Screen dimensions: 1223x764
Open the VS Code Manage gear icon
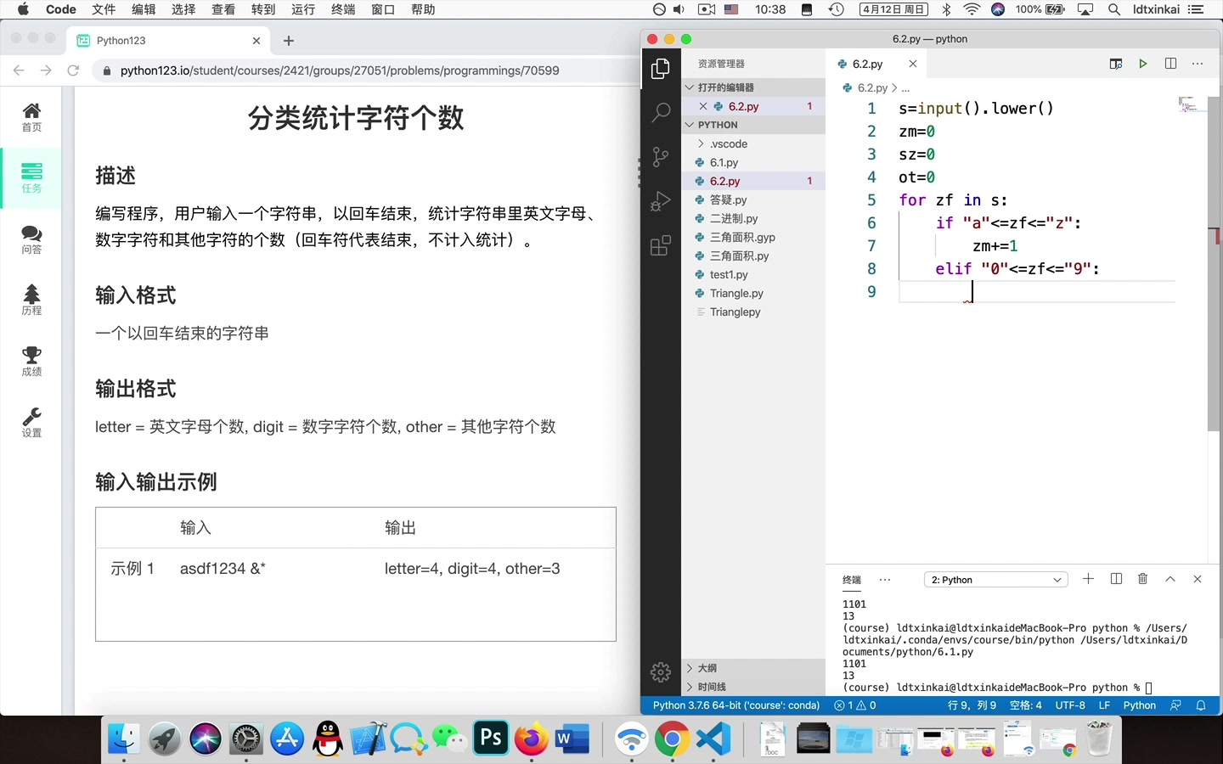661,672
